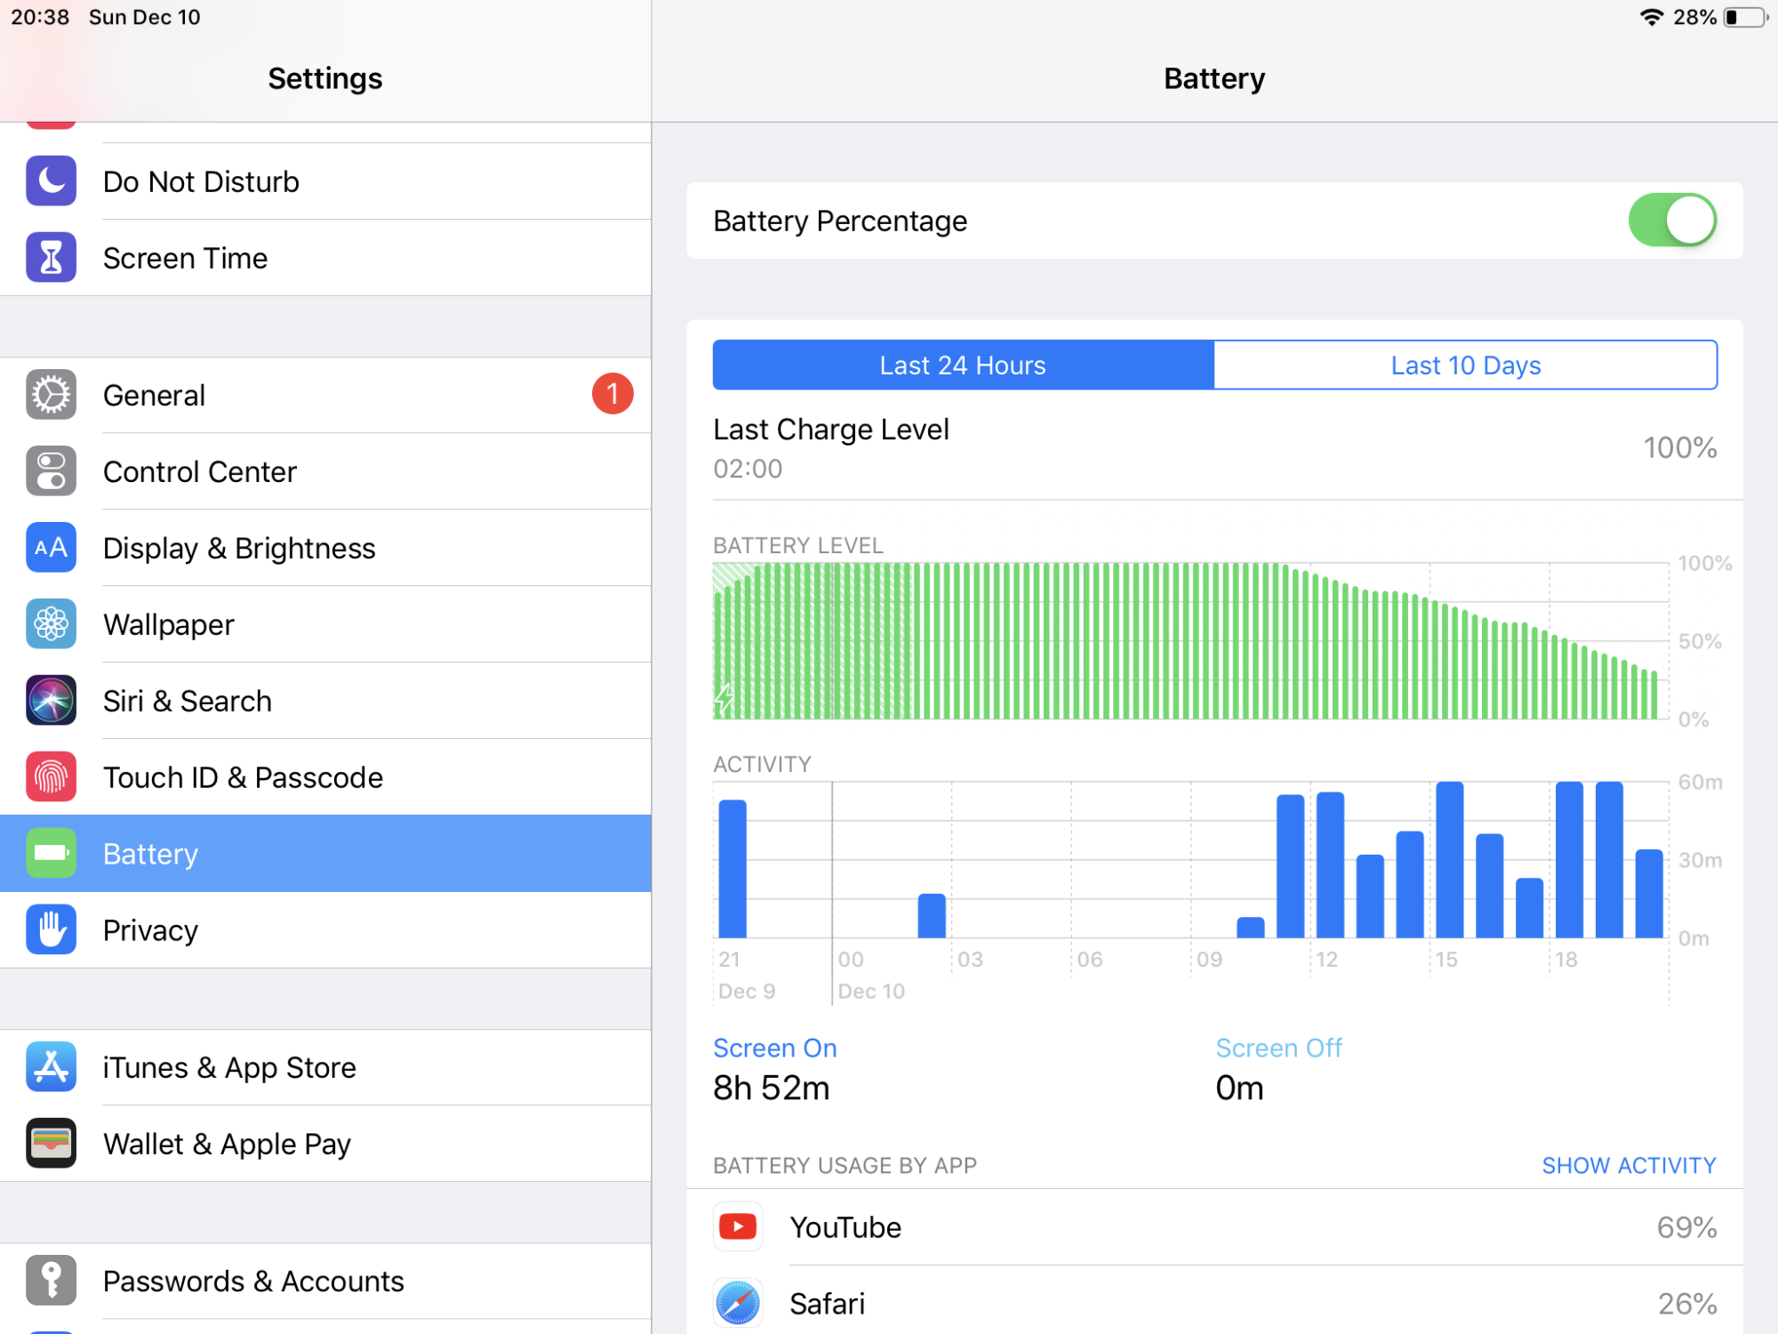Toggle the Battery Percentage switch
Screen dimensions: 1778x1334
pos(1671,221)
